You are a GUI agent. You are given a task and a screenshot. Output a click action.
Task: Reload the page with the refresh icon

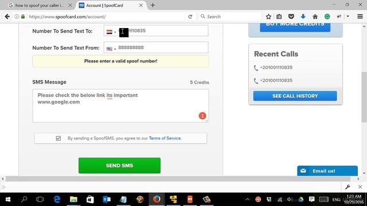(x=190, y=17)
